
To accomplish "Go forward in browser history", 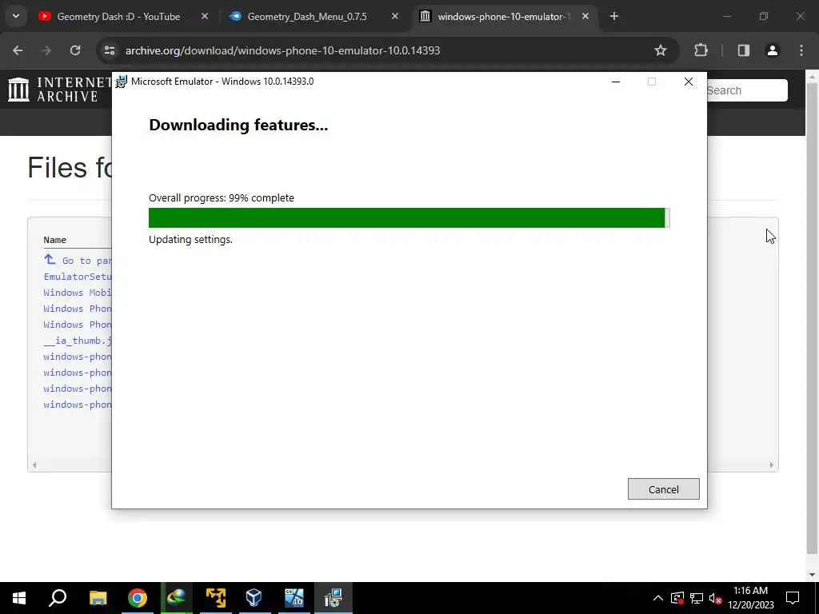I will (x=46, y=50).
